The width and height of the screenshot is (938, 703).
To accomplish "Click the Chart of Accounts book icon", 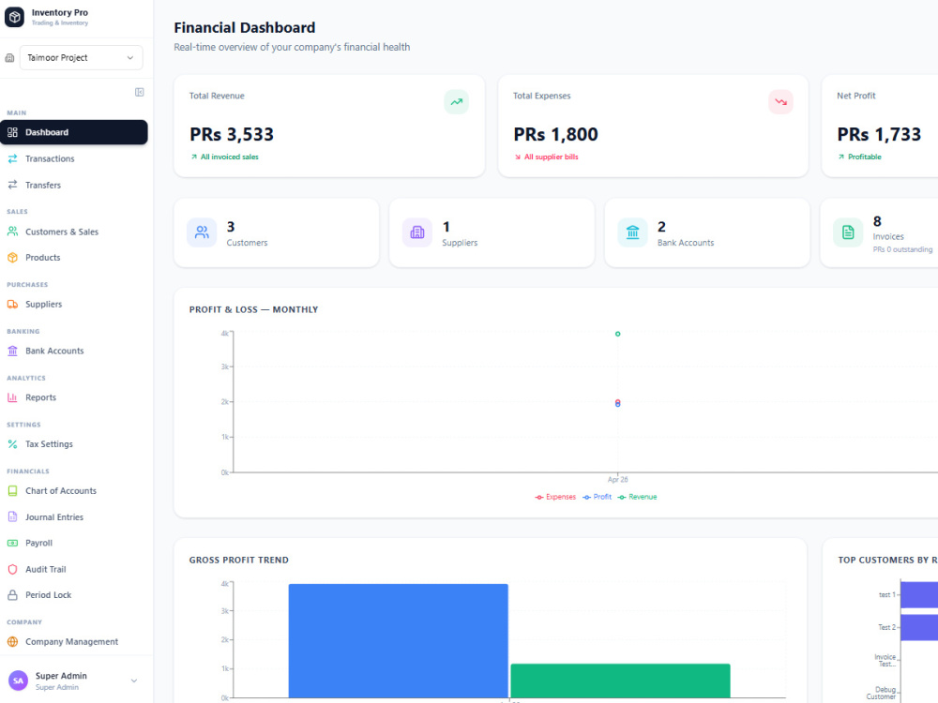I will tap(12, 491).
